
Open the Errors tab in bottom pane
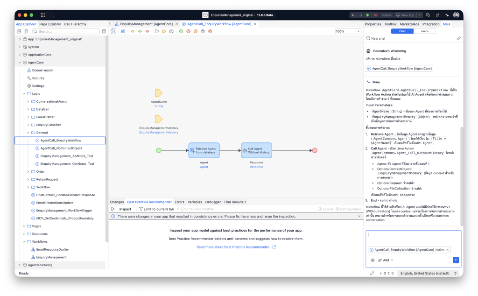[x=179, y=202]
